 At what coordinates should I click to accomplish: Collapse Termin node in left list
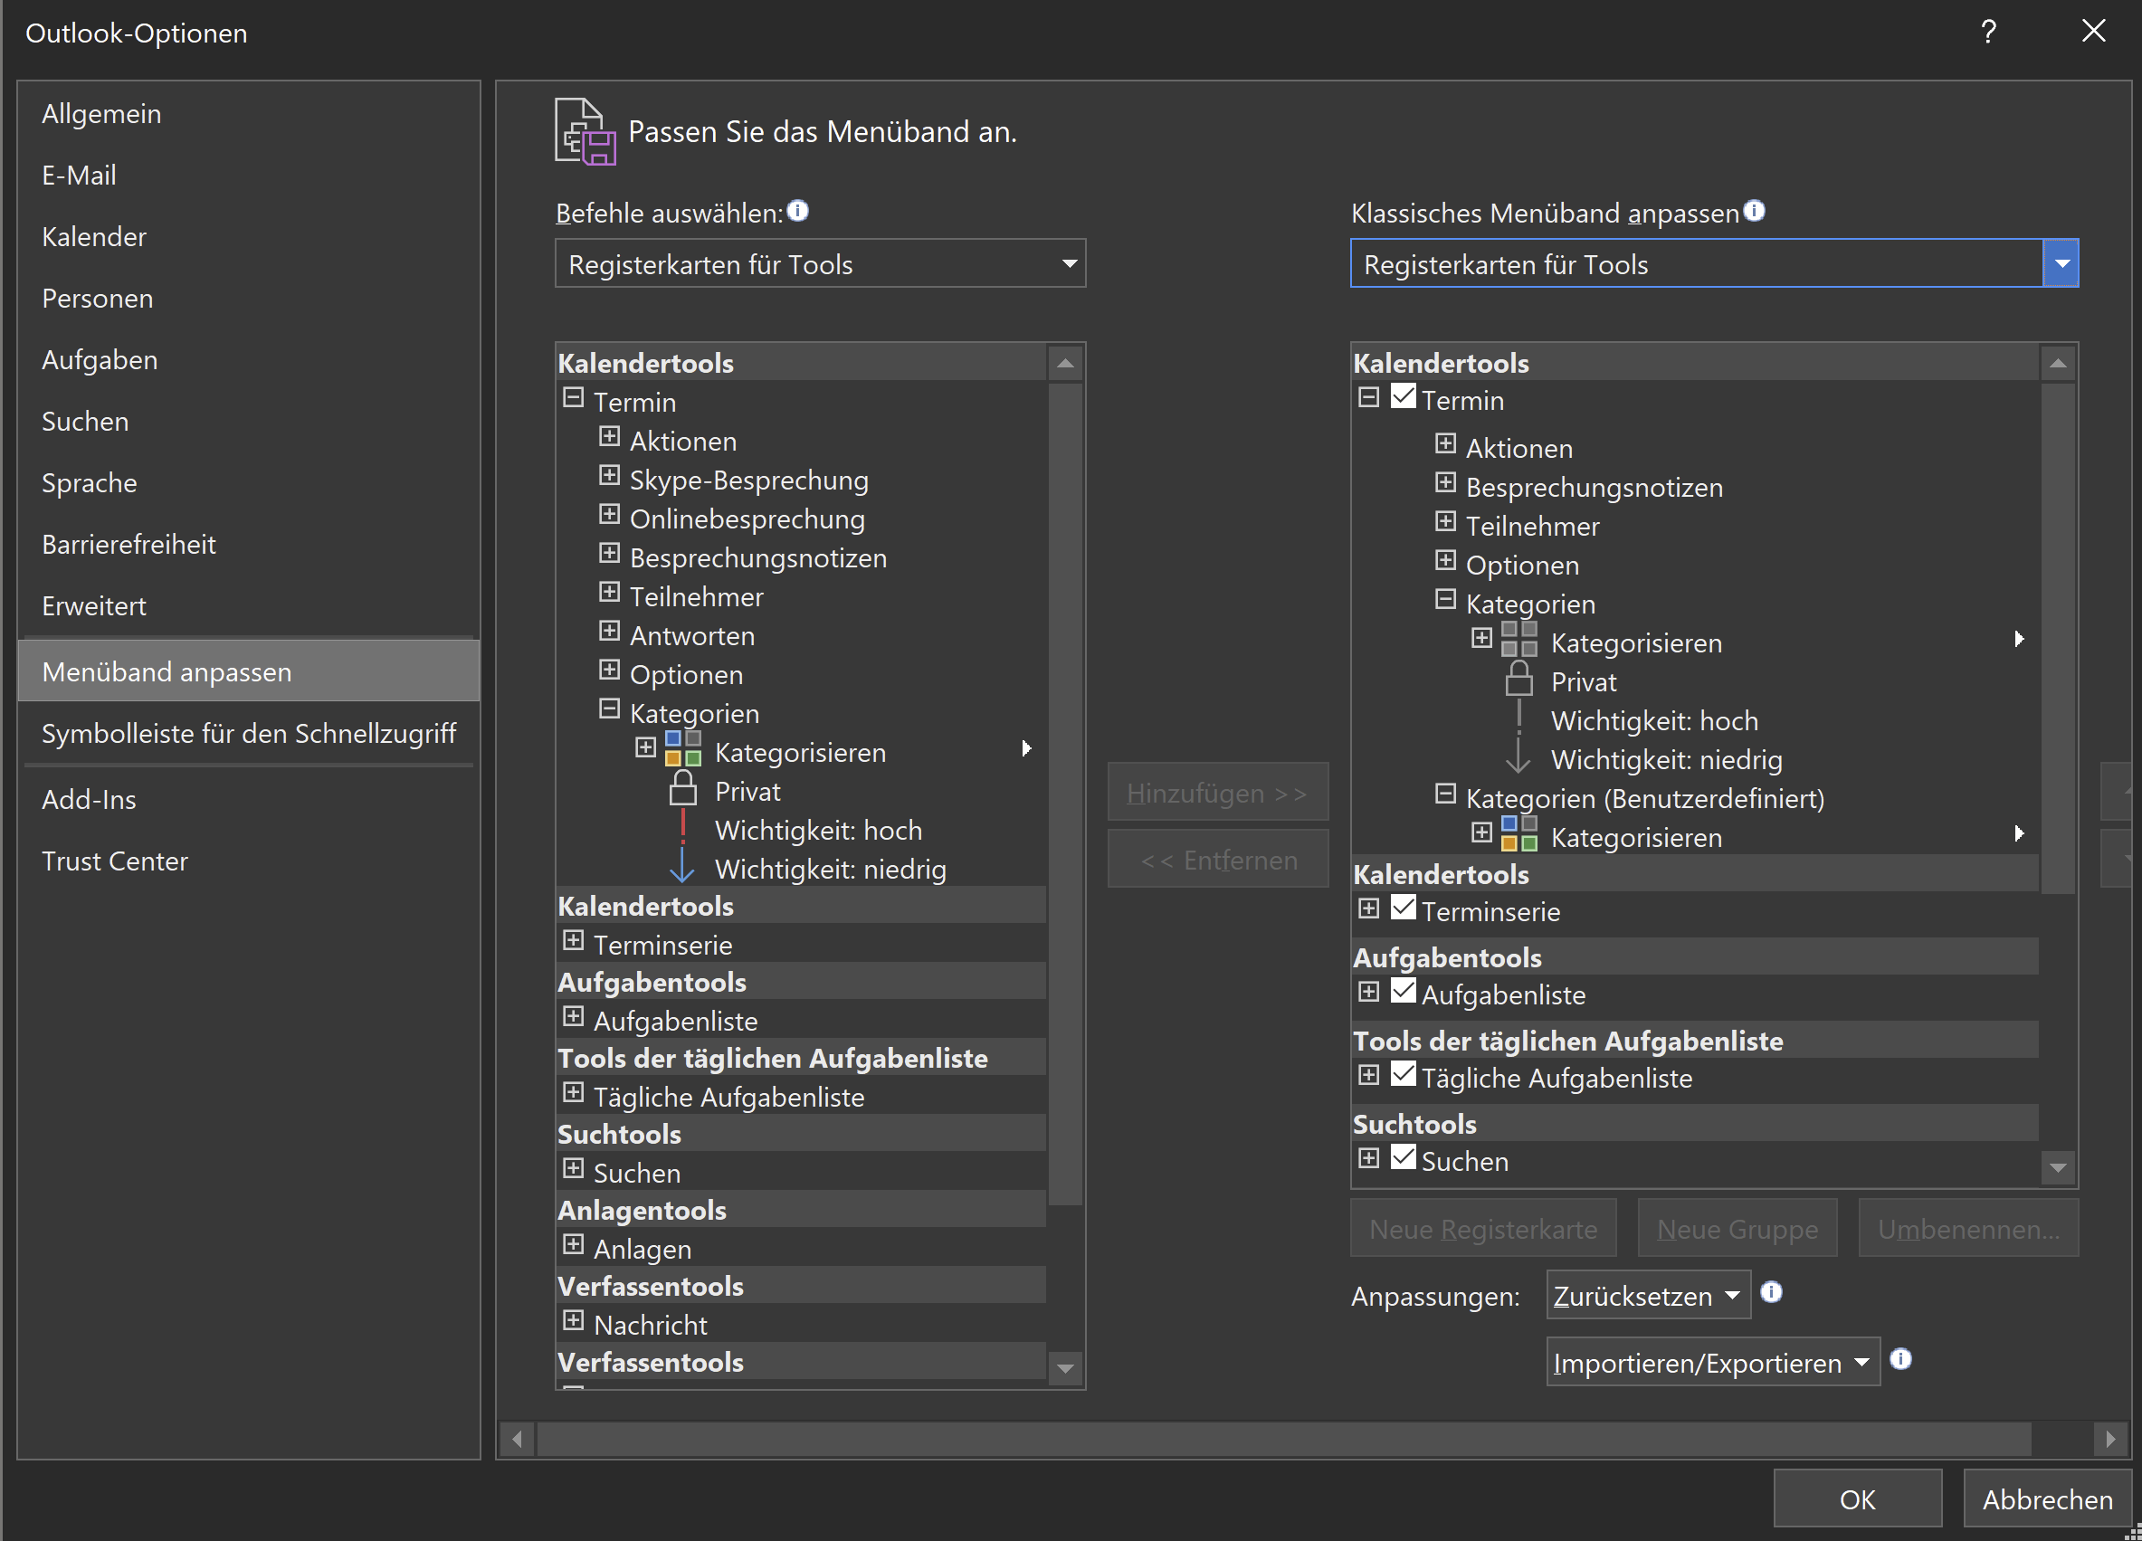pyautogui.click(x=573, y=397)
